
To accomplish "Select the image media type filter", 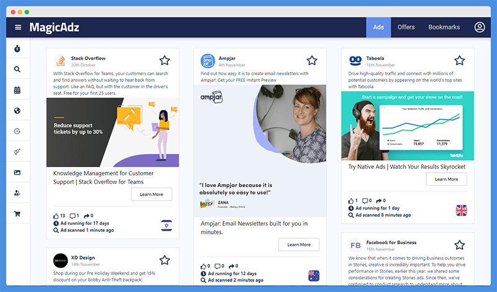I will [x=17, y=173].
